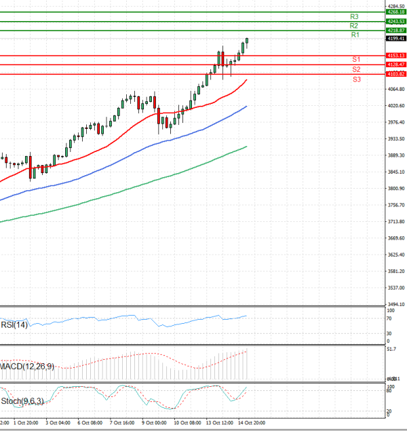The width and height of the screenshot is (407, 431).
Task: Click the R3 resistance label
Action: (x=355, y=16)
